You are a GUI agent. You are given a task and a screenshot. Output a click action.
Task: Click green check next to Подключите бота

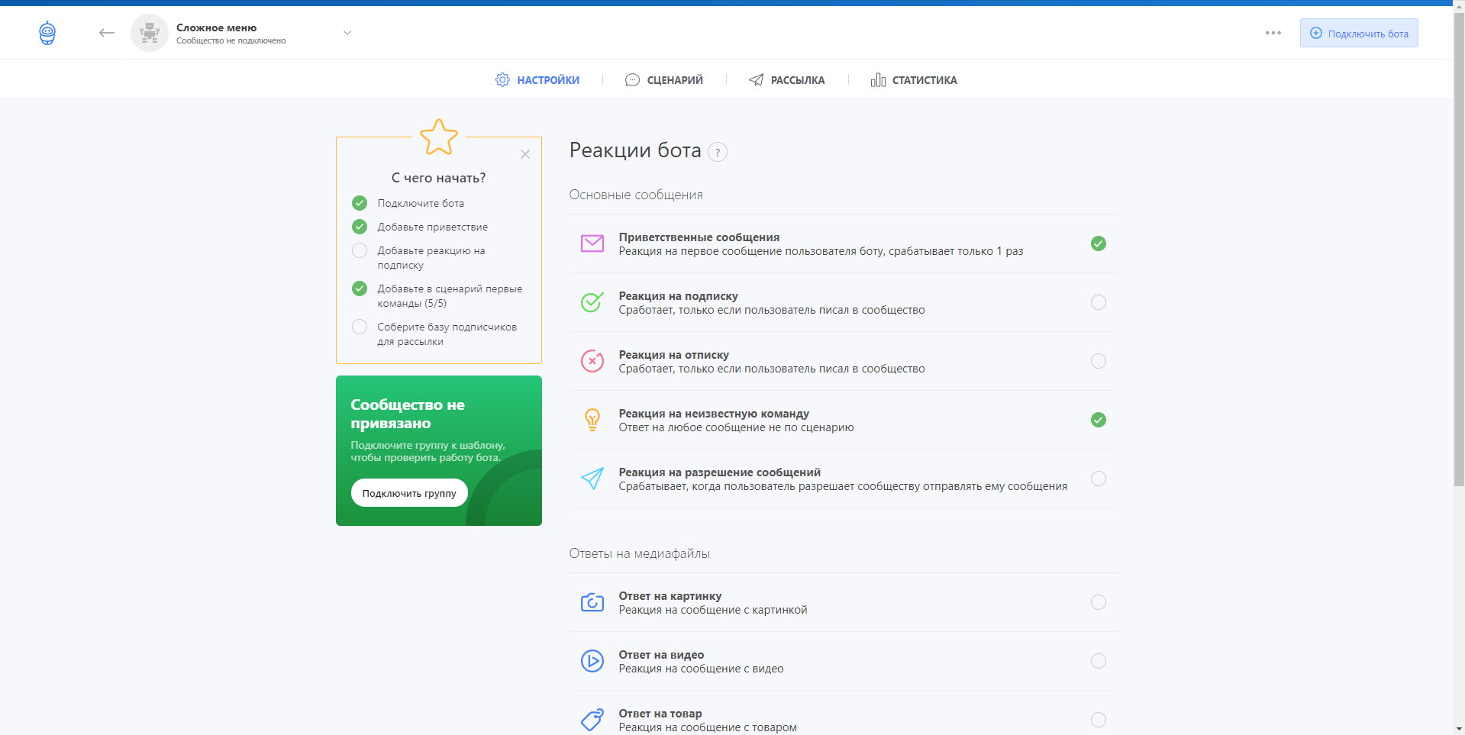(x=360, y=203)
